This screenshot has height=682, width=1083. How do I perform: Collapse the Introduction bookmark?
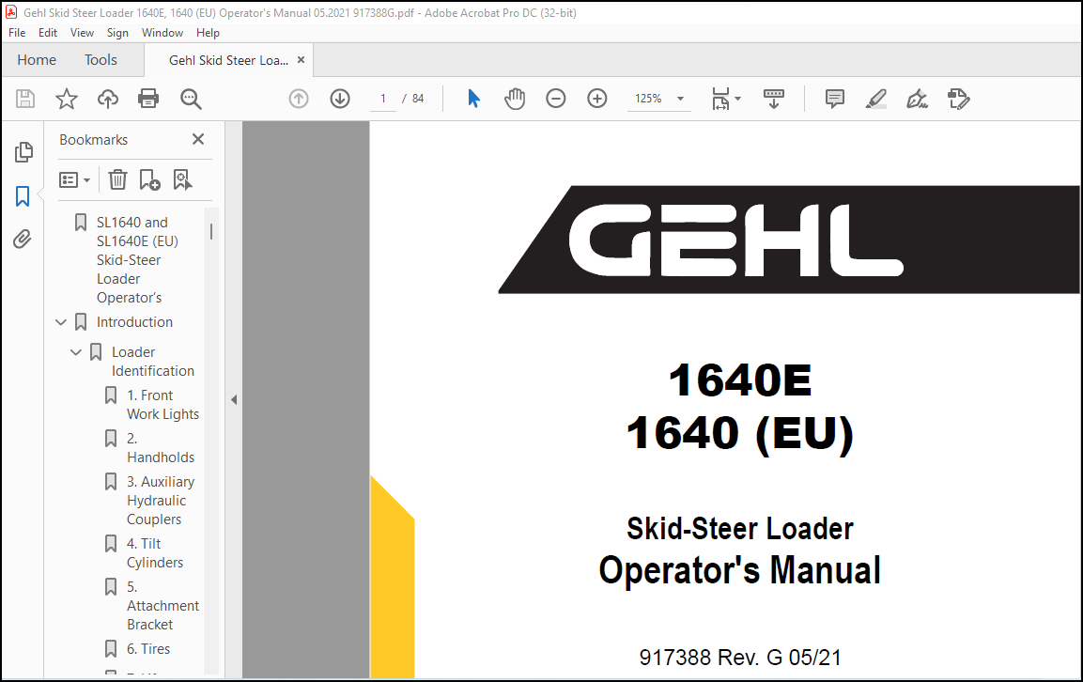click(61, 322)
